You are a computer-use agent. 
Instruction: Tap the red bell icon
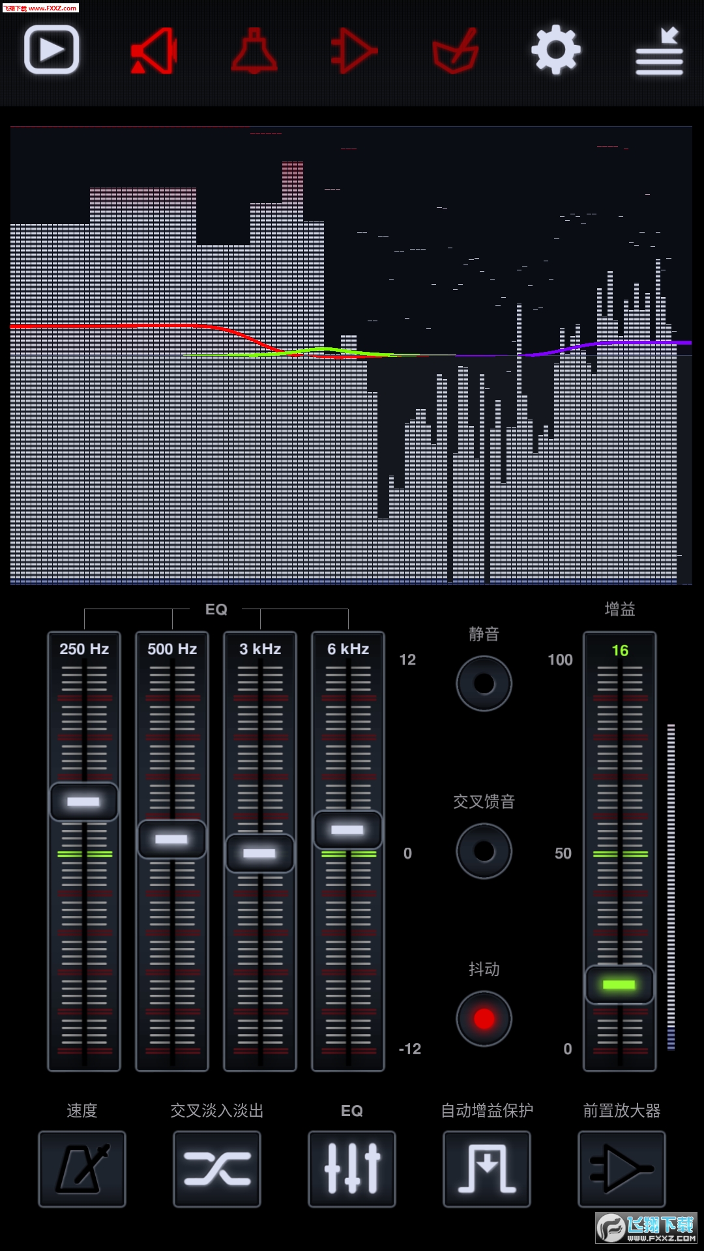[x=254, y=50]
